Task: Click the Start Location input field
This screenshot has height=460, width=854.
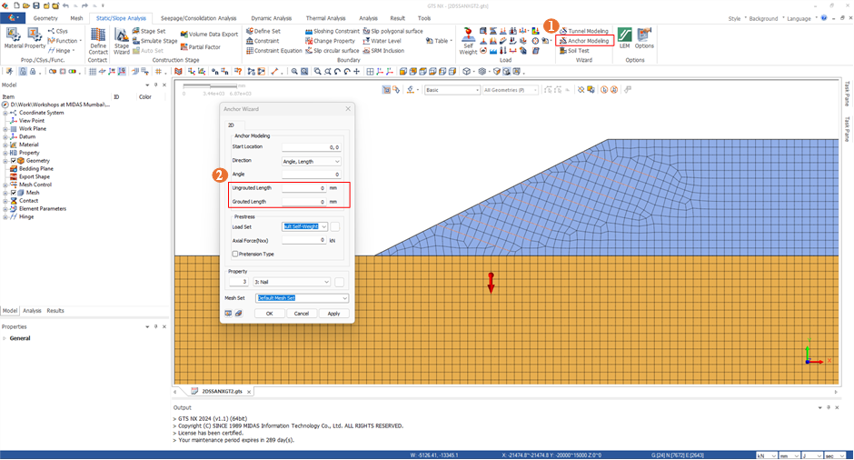Action: pyautogui.click(x=312, y=147)
